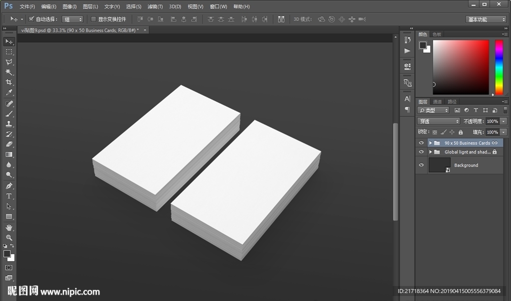Expand the 90 x 50 Business Cards group
This screenshot has height=301, width=511.
(430, 143)
